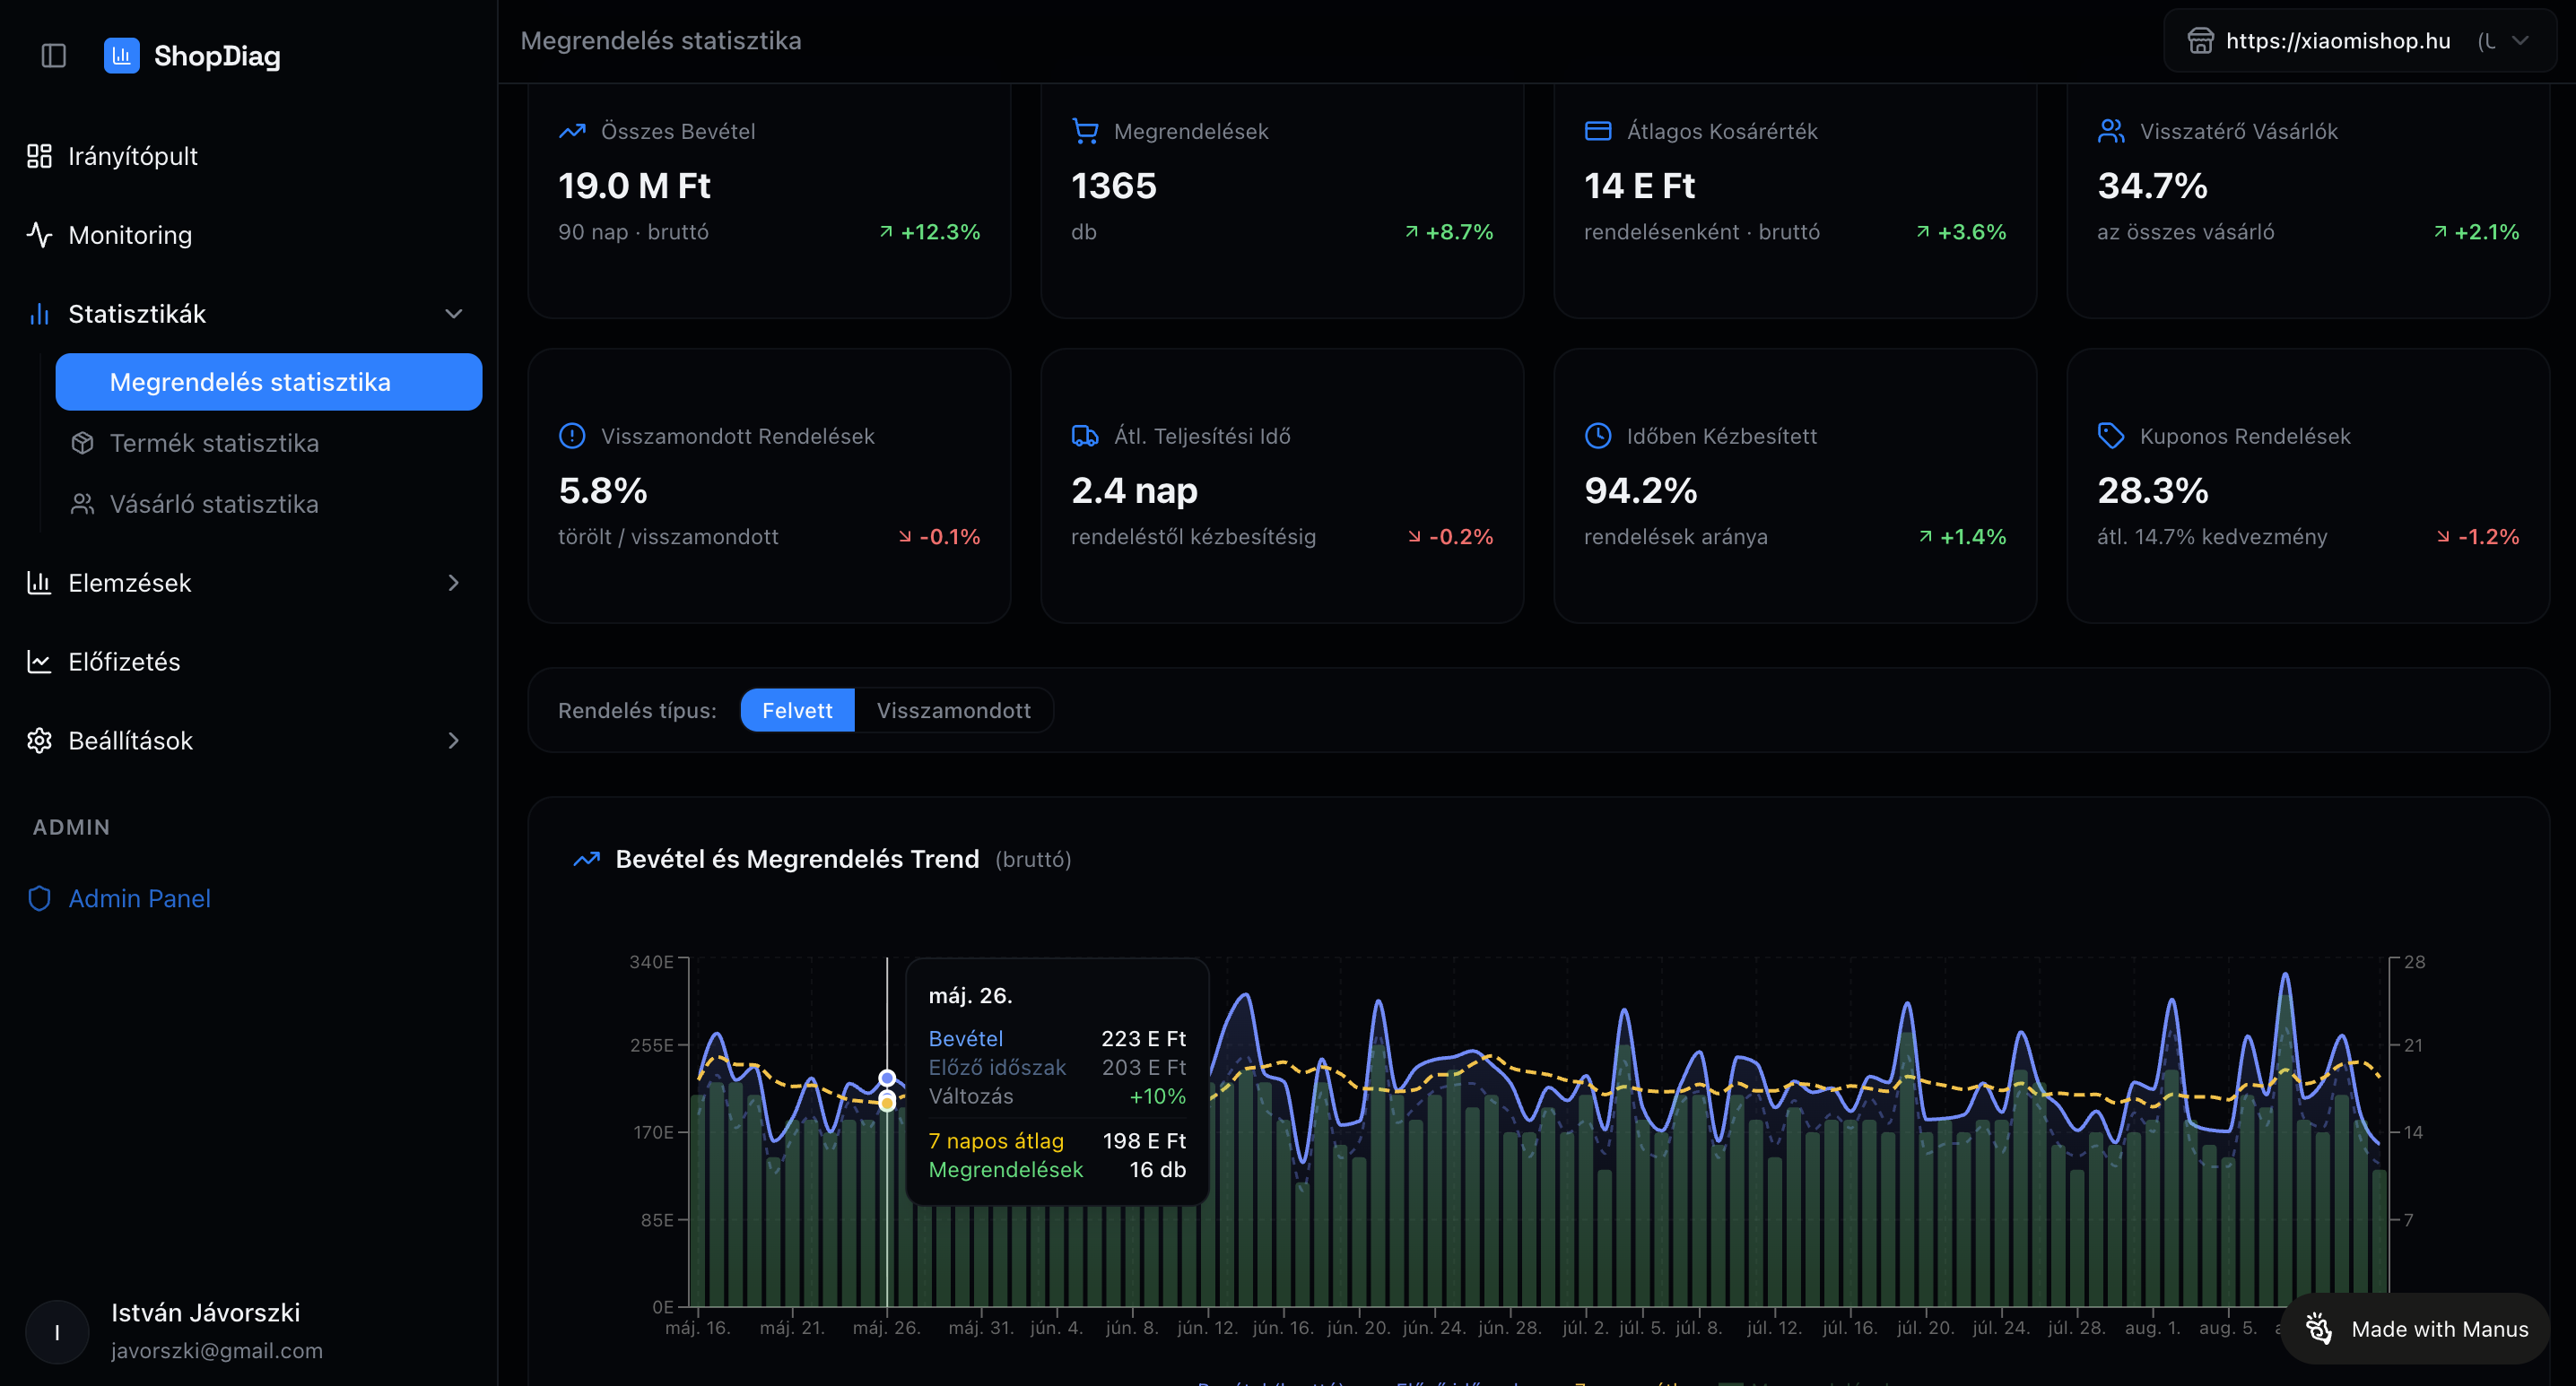
Task: Click the Visszatérő Vásárlók users icon
Action: pos(2111,131)
